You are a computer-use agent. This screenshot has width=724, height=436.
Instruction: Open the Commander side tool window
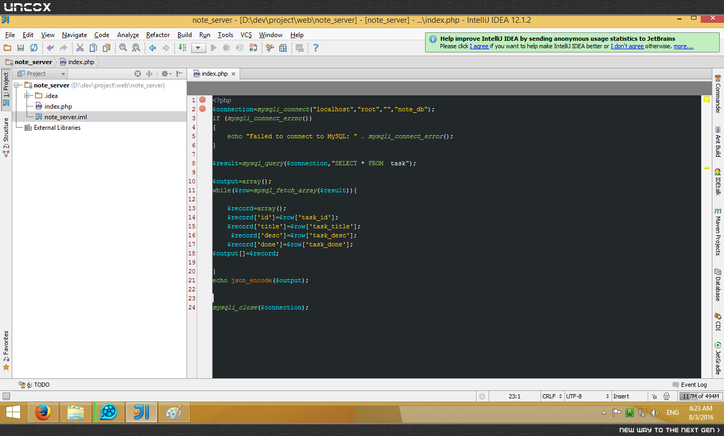point(718,94)
